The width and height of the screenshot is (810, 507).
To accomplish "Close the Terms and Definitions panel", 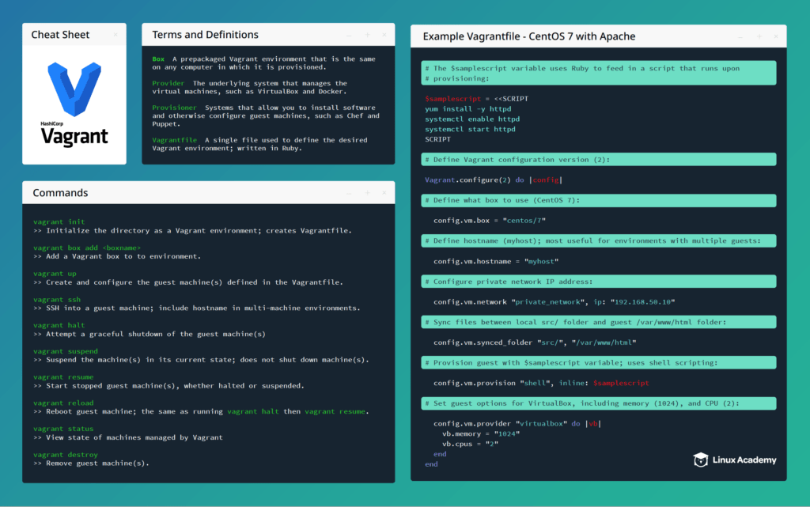I will pyautogui.click(x=384, y=35).
